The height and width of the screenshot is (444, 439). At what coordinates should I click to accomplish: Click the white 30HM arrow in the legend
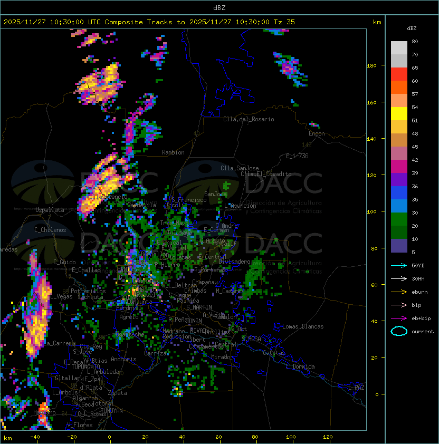point(399,278)
